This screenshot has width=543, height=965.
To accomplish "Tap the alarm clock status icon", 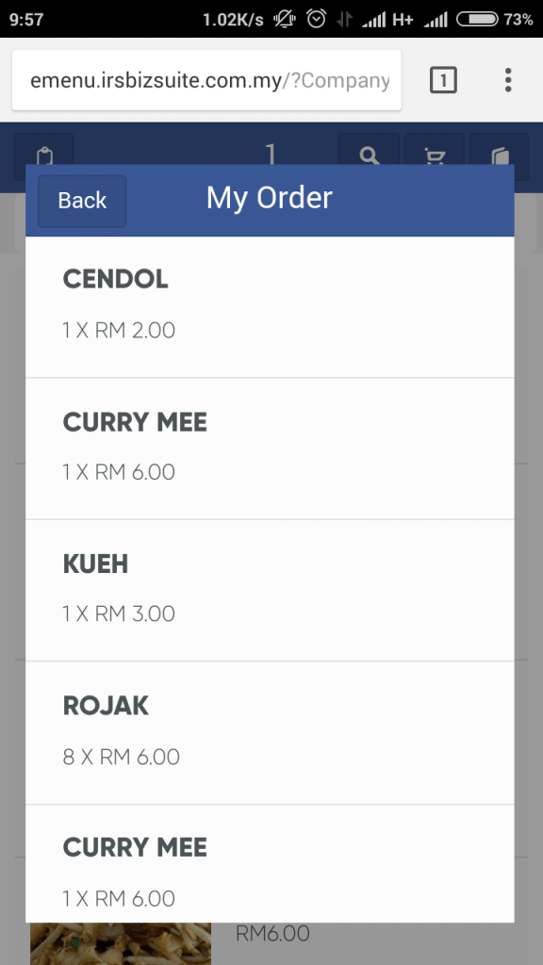I will [x=317, y=19].
